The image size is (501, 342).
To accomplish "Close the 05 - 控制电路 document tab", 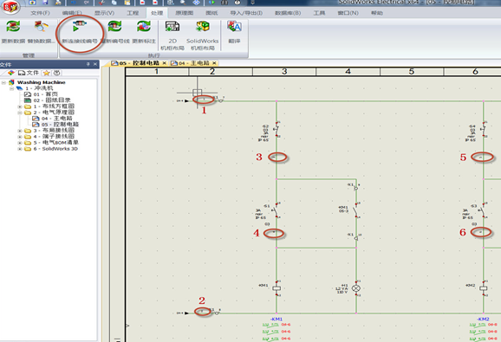I will (x=164, y=63).
